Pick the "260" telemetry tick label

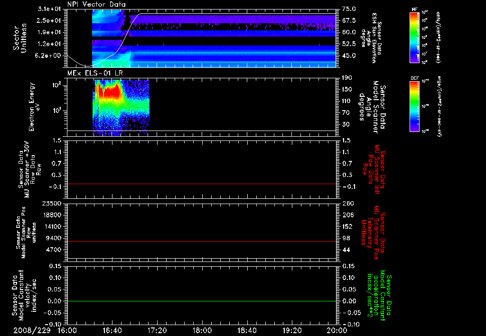coord(348,203)
